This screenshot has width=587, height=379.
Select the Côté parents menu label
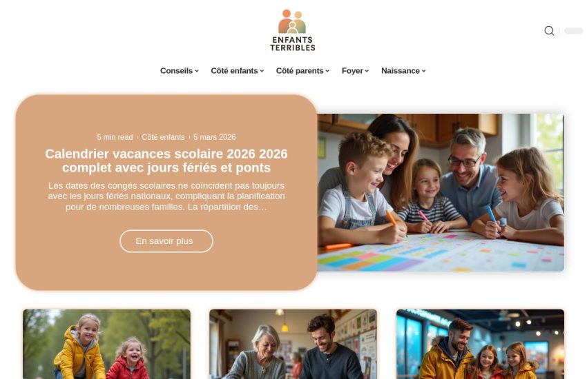pos(300,70)
